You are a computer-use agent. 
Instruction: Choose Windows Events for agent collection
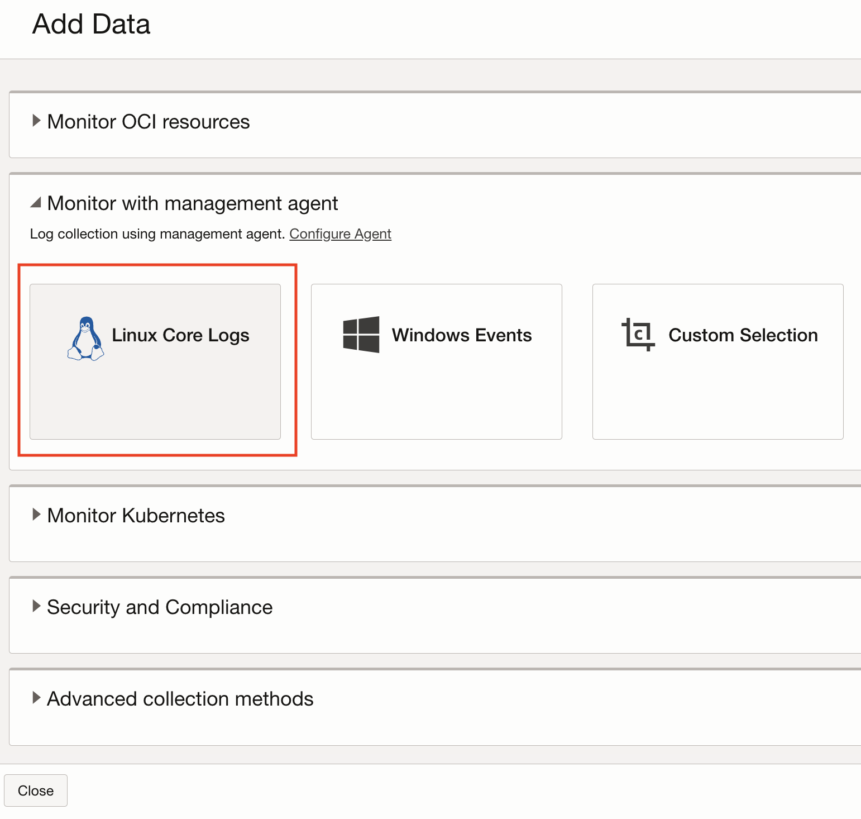[436, 361]
